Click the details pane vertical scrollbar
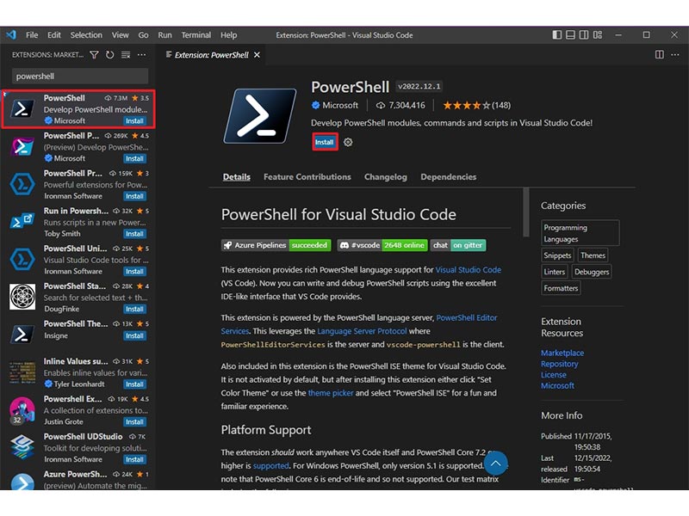This screenshot has width=689, height=516. click(x=525, y=212)
